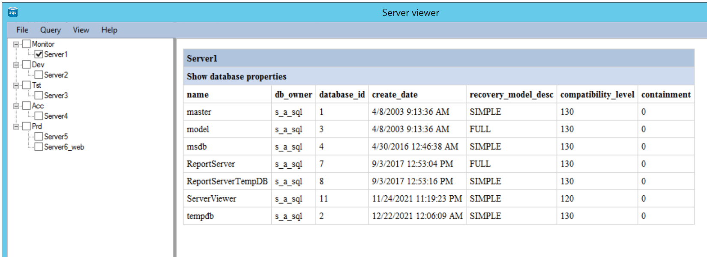This screenshot has width=707, height=257.
Task: Collapse the Prd tree node
Action: (x=16, y=126)
